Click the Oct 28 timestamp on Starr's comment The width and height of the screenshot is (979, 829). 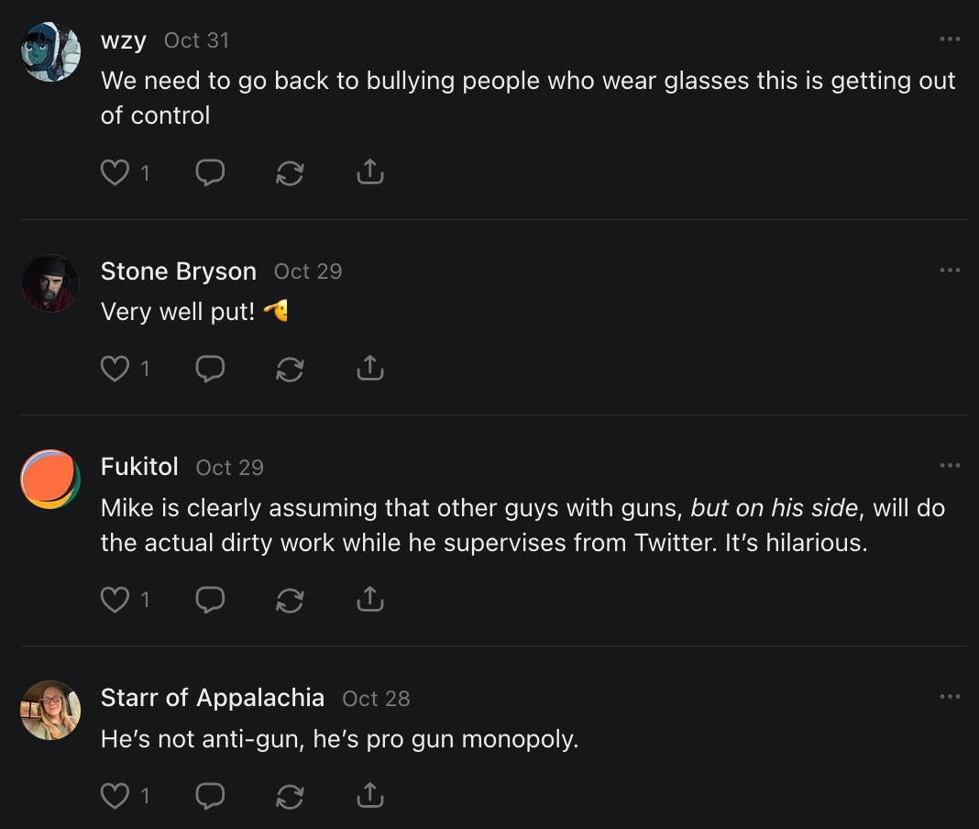pyautogui.click(x=376, y=699)
